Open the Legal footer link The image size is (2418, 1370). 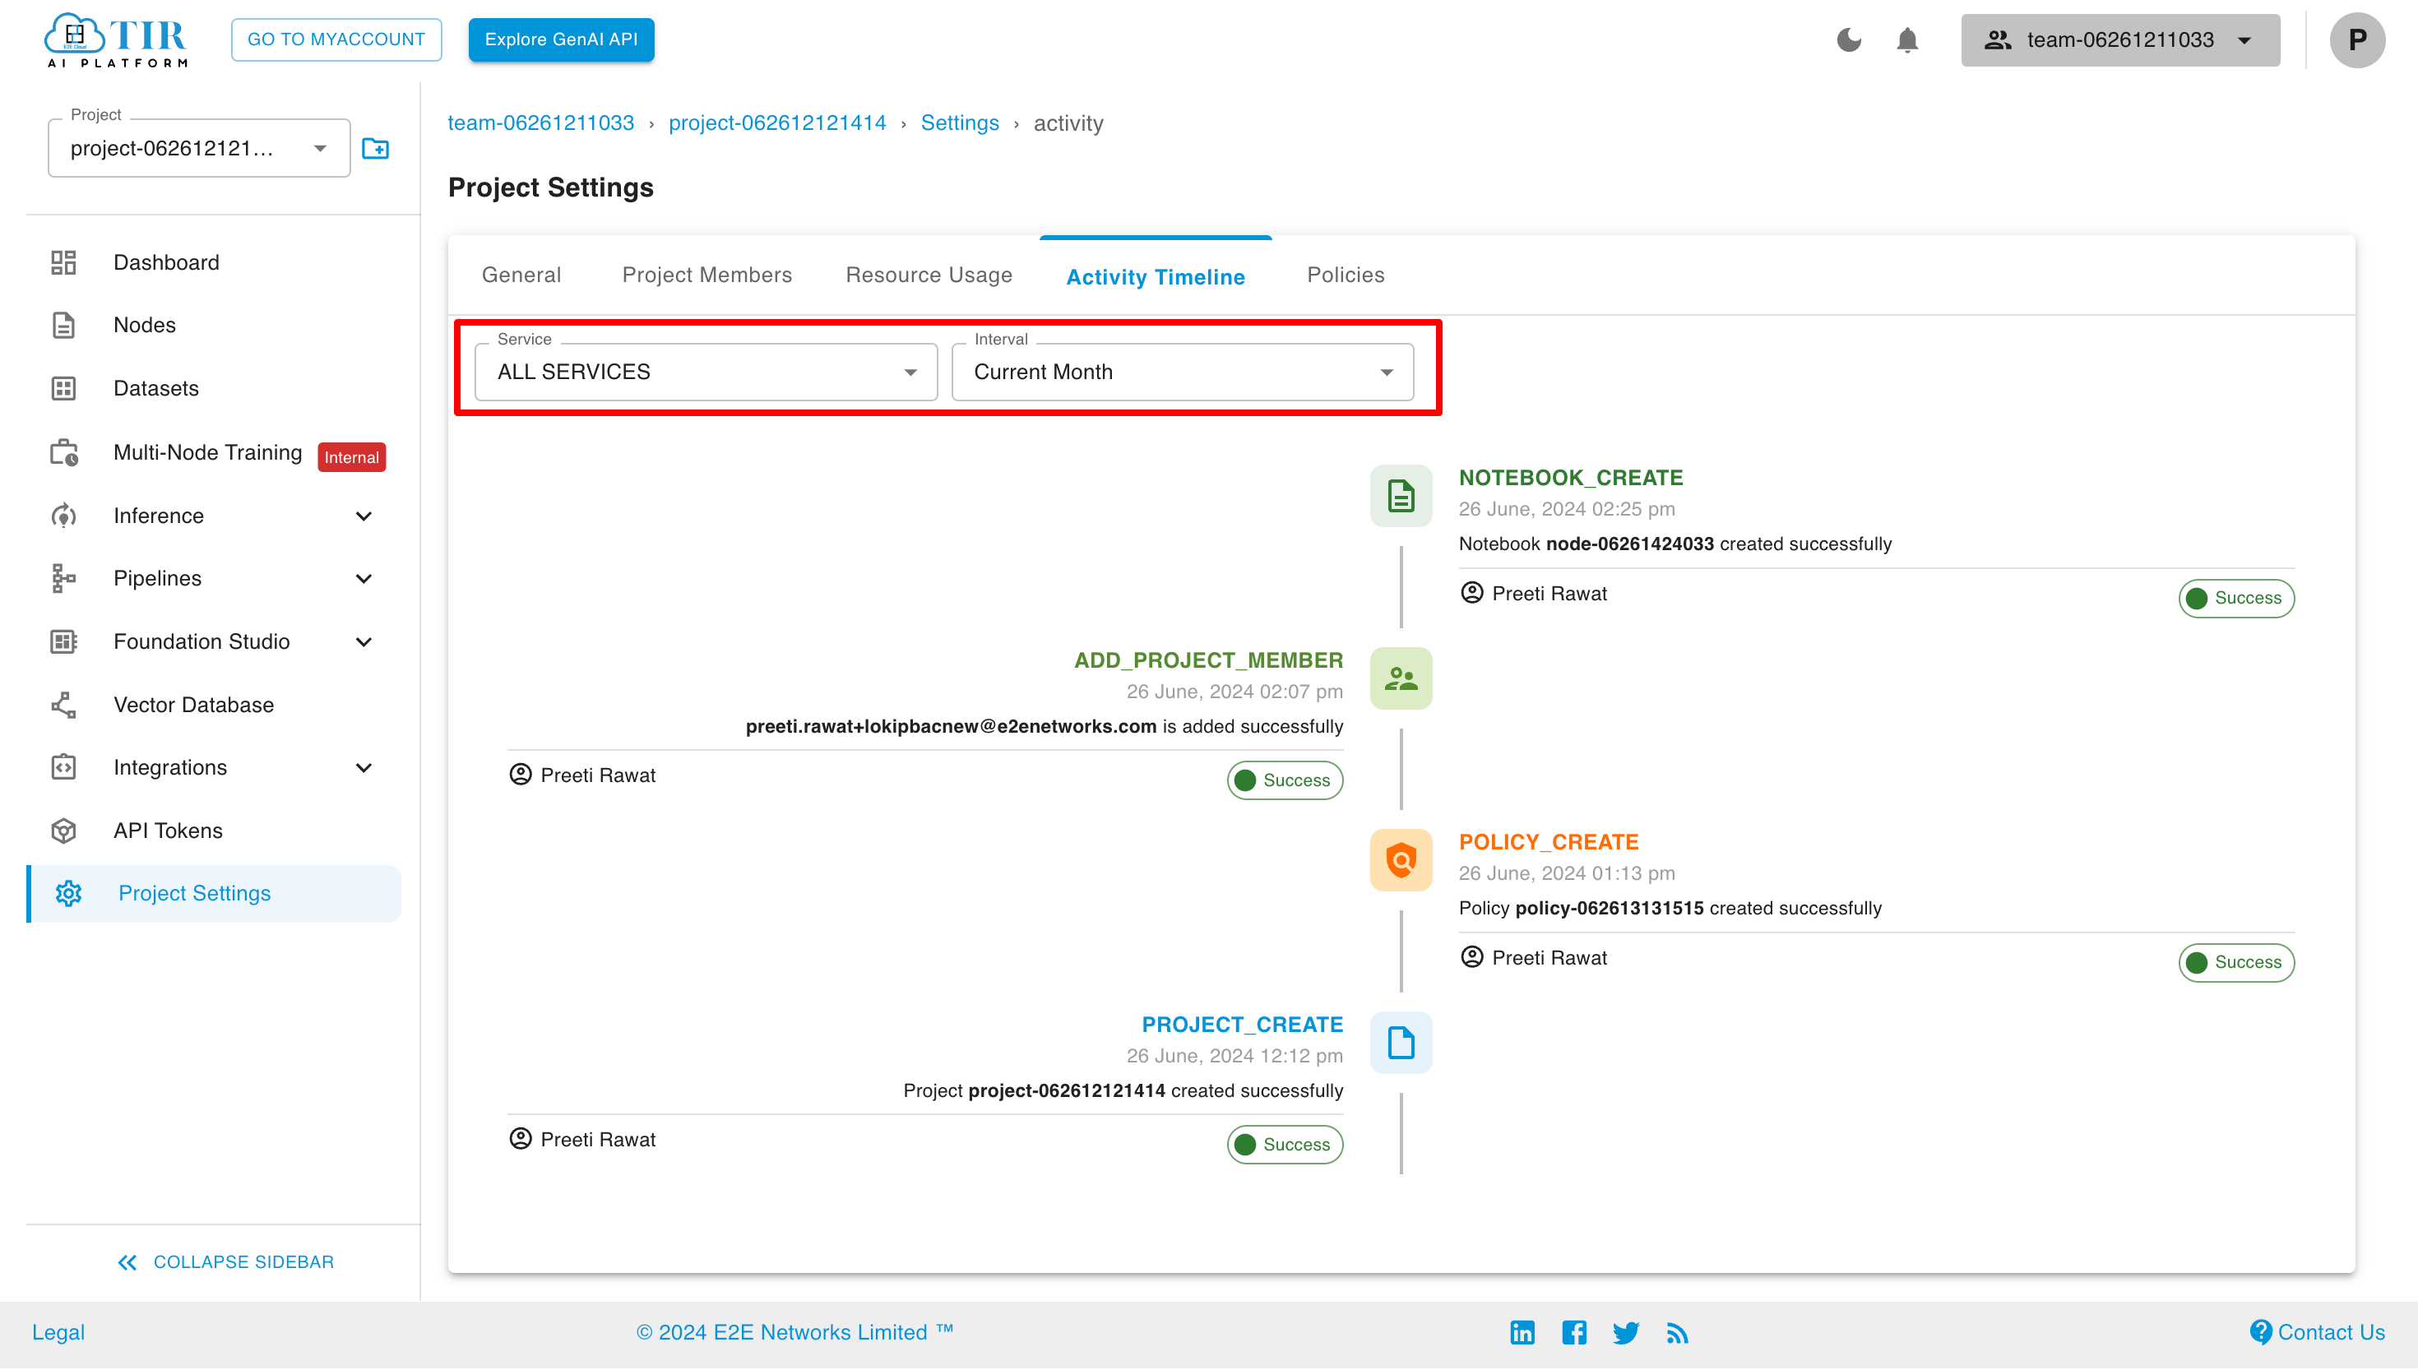[58, 1332]
